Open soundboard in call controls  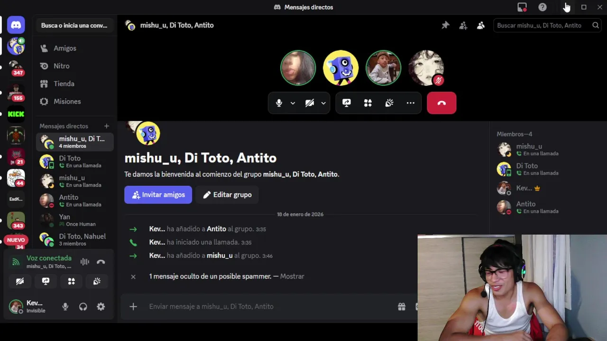pyautogui.click(x=389, y=103)
